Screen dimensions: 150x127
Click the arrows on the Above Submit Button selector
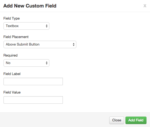[x=74, y=44]
